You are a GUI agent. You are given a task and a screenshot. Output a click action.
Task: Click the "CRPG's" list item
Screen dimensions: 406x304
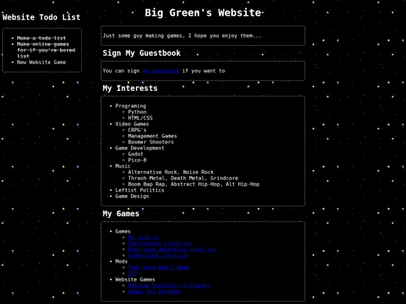click(x=138, y=130)
